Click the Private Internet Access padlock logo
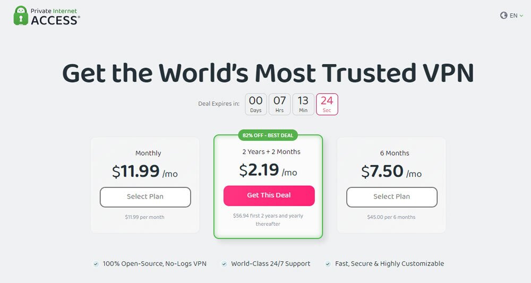This screenshot has width=531, height=283. click(21, 15)
